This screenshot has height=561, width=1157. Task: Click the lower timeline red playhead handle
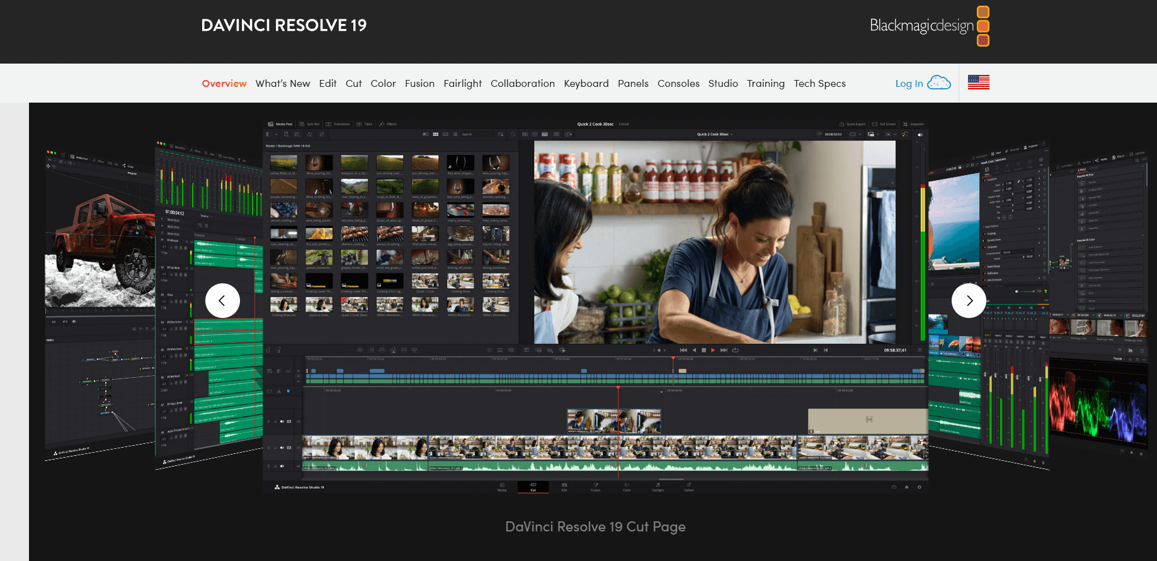618,387
